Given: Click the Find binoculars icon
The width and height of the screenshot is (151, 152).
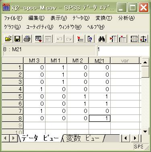Looking at the screenshot, I should (101, 39).
